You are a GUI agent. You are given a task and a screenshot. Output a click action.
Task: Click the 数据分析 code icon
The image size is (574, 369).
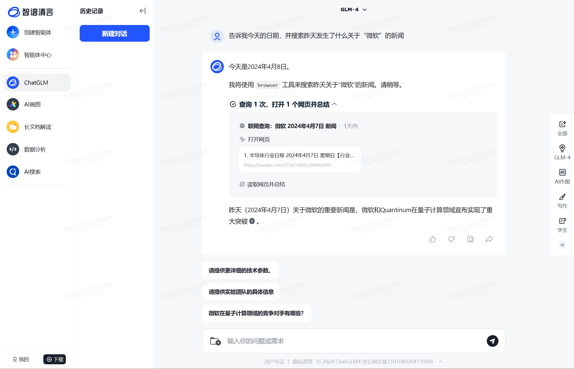click(13, 149)
